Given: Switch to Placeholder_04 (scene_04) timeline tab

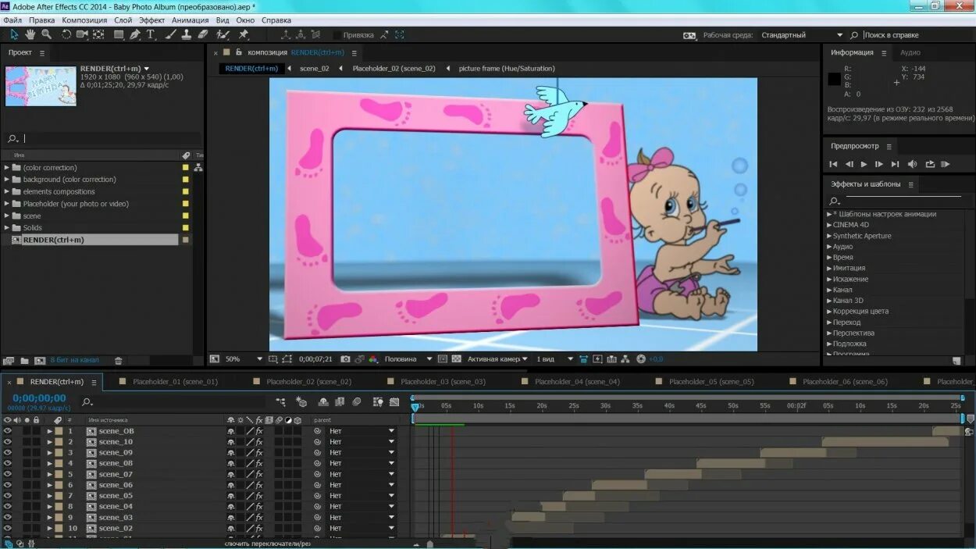Looking at the screenshot, I should [577, 382].
